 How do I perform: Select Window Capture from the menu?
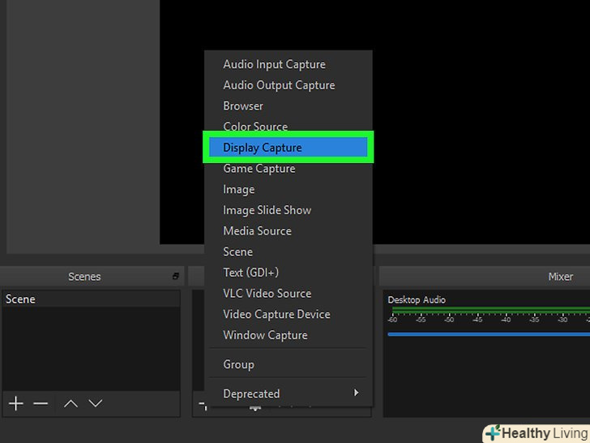point(265,335)
